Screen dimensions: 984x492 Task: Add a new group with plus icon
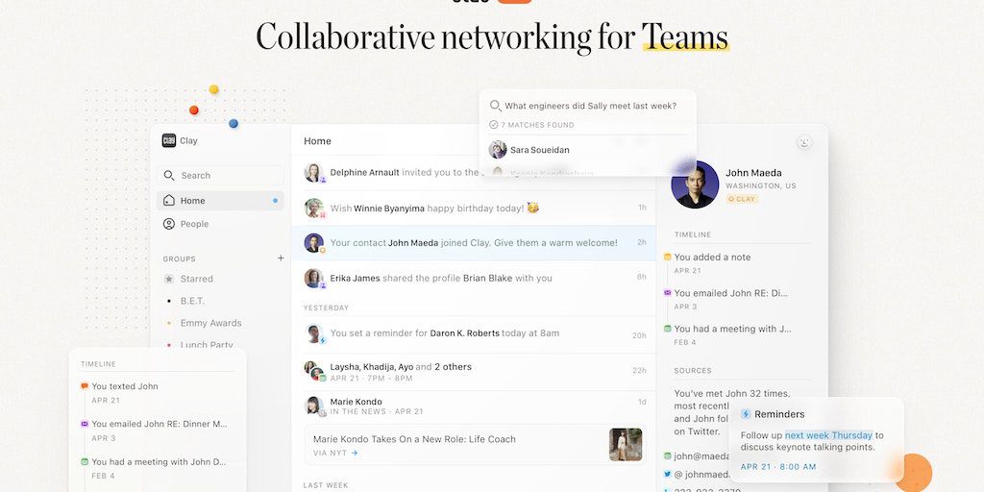click(x=281, y=258)
